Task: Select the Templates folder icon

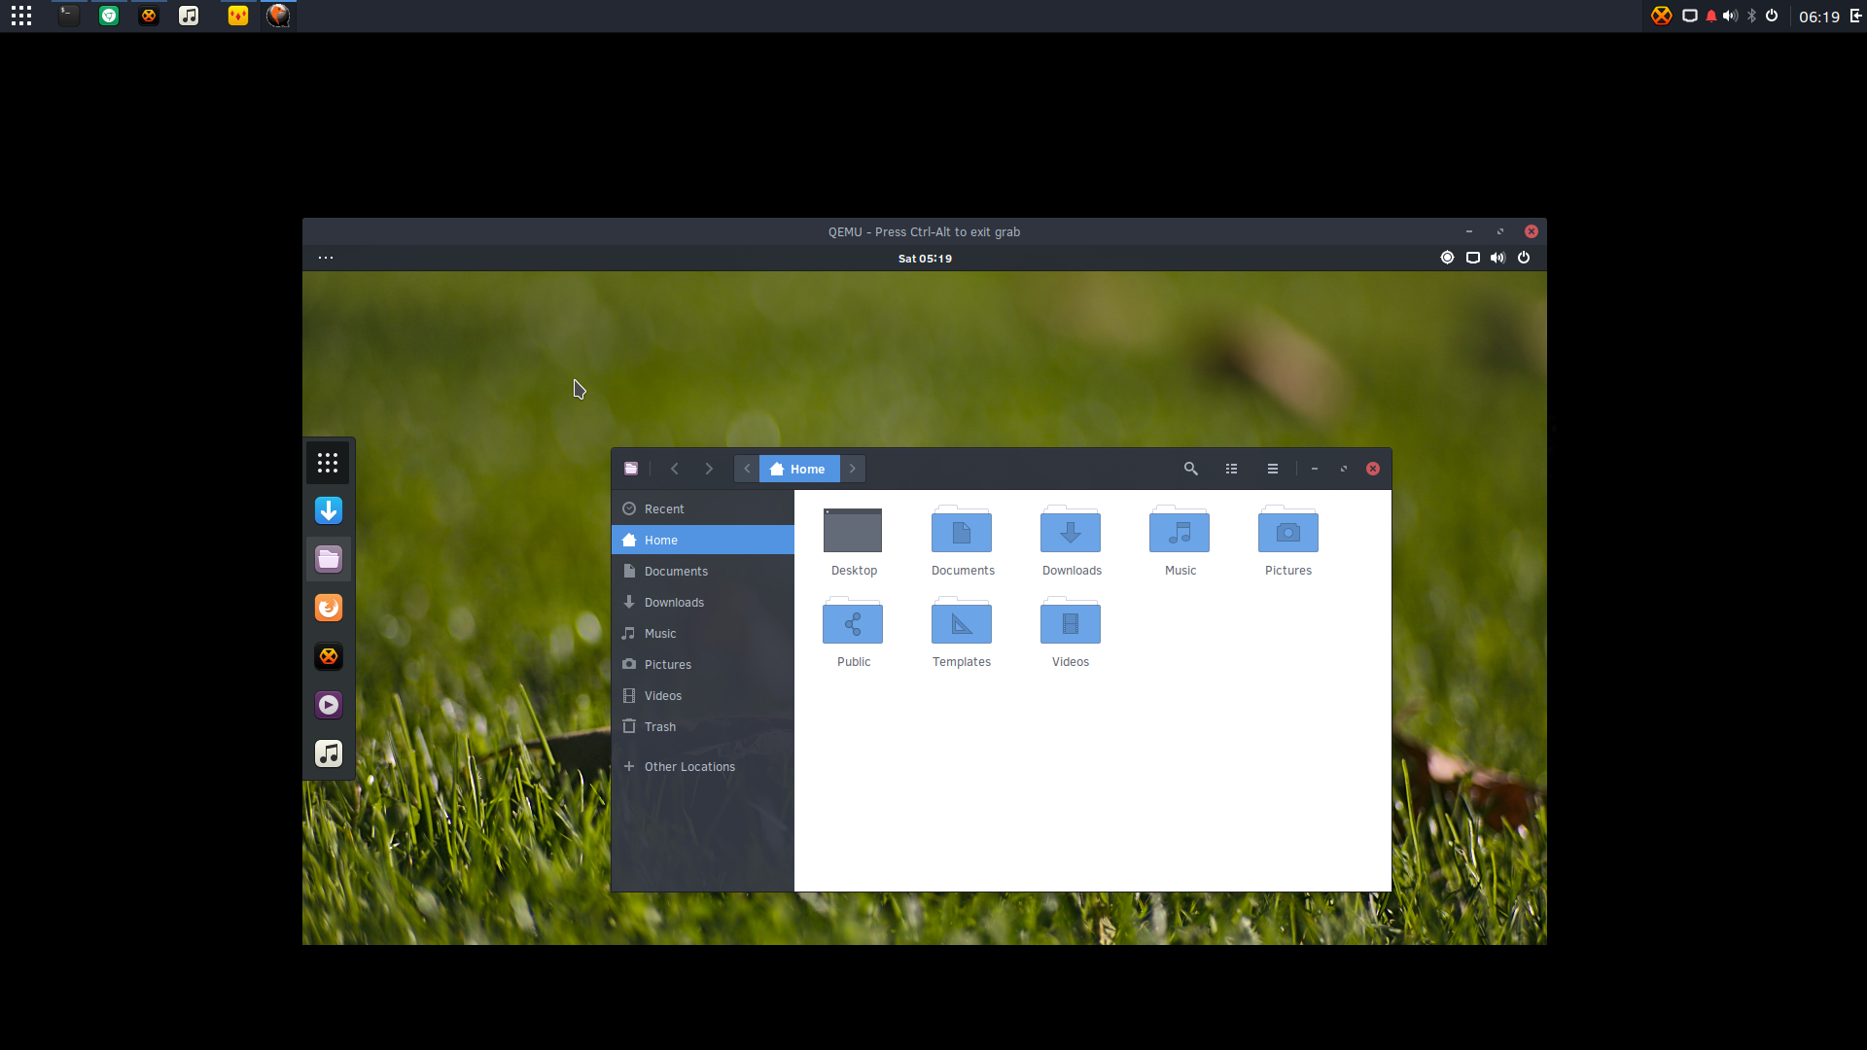Action: 962,622
